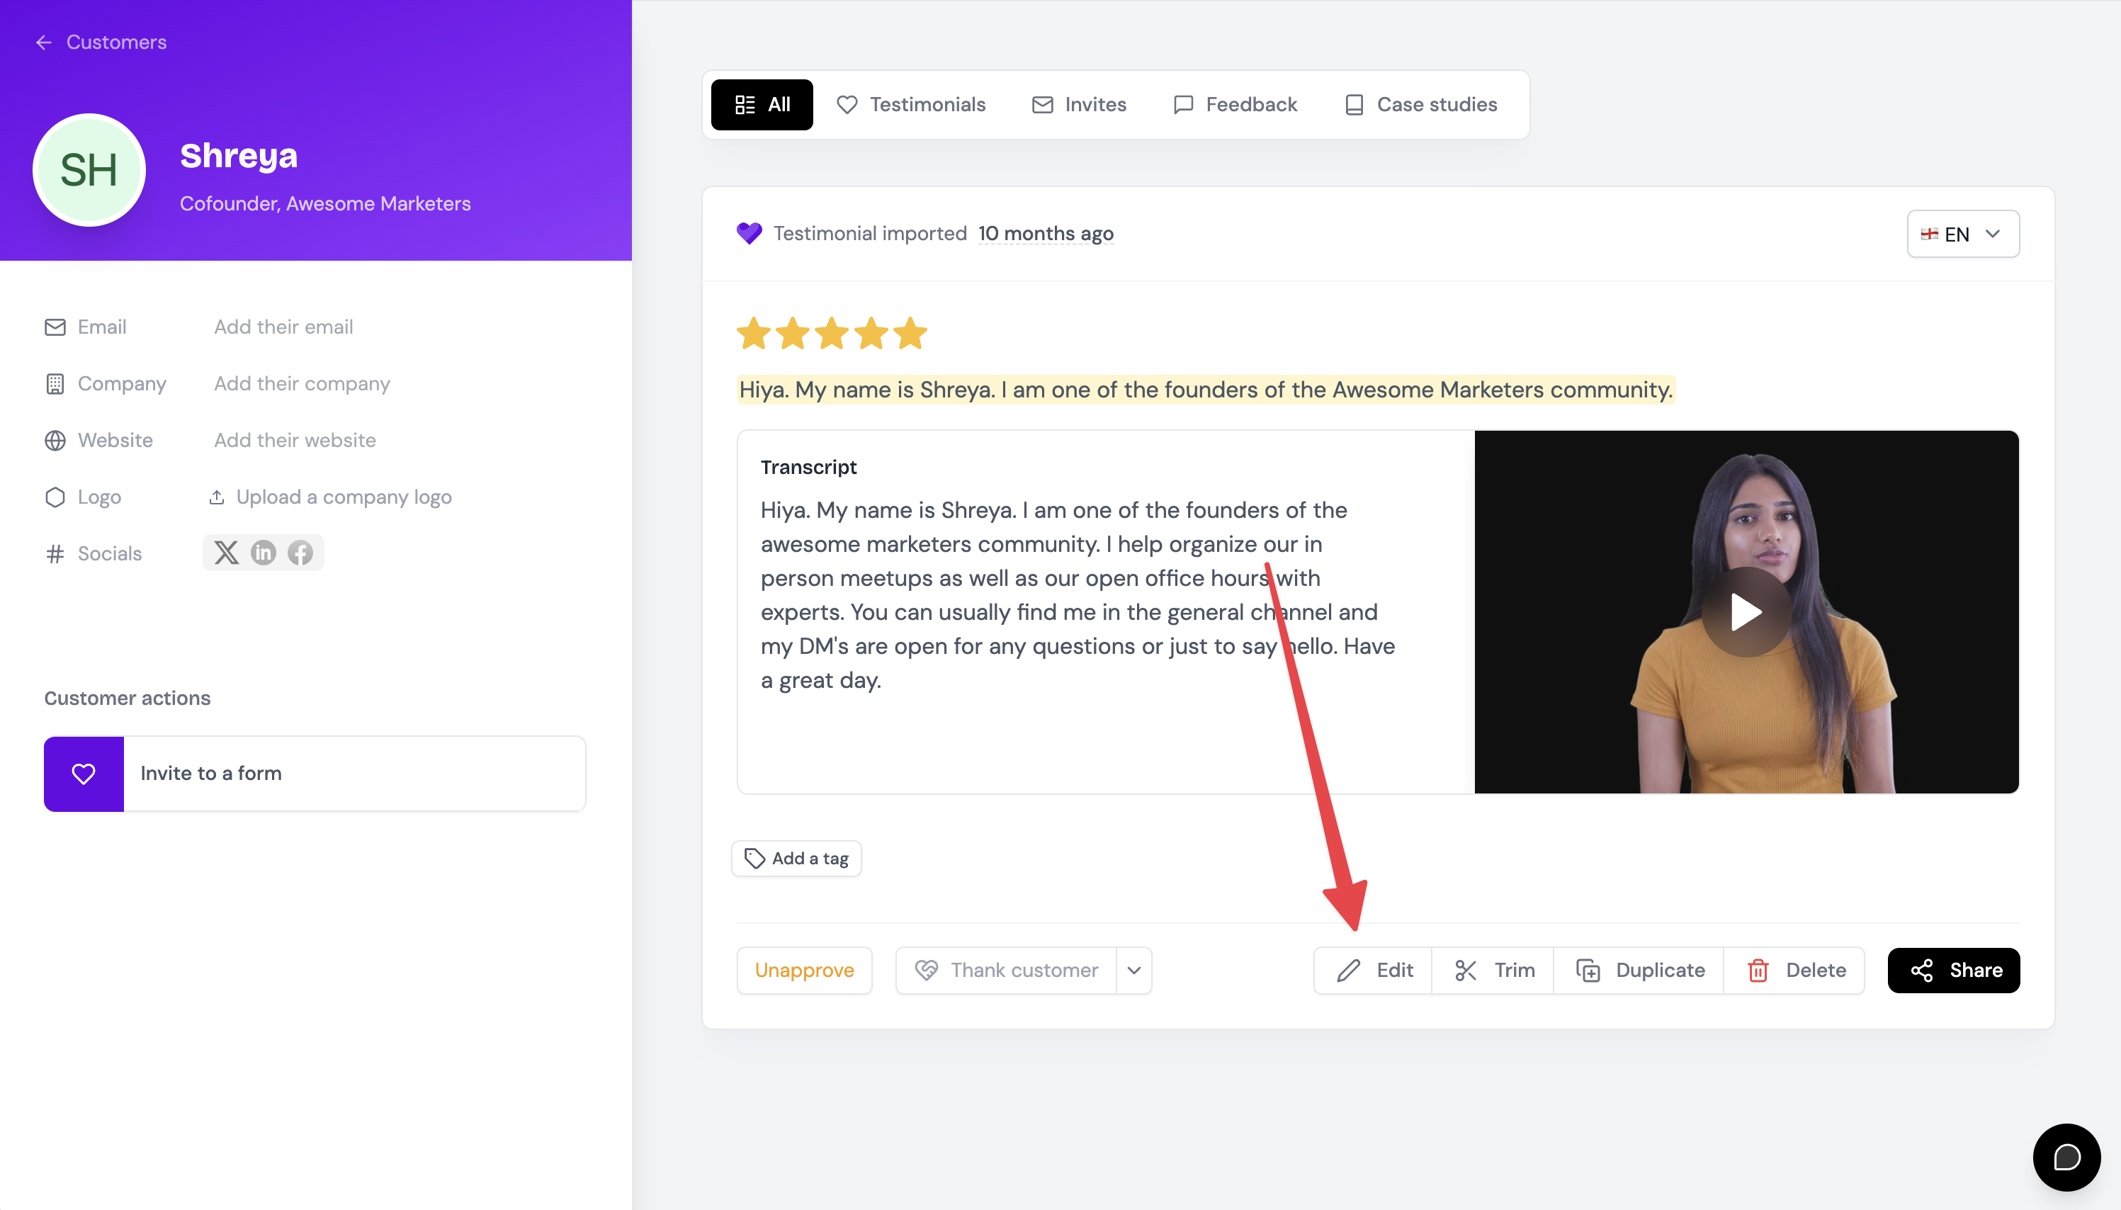
Task: Invite customer to a form
Action: (315, 774)
